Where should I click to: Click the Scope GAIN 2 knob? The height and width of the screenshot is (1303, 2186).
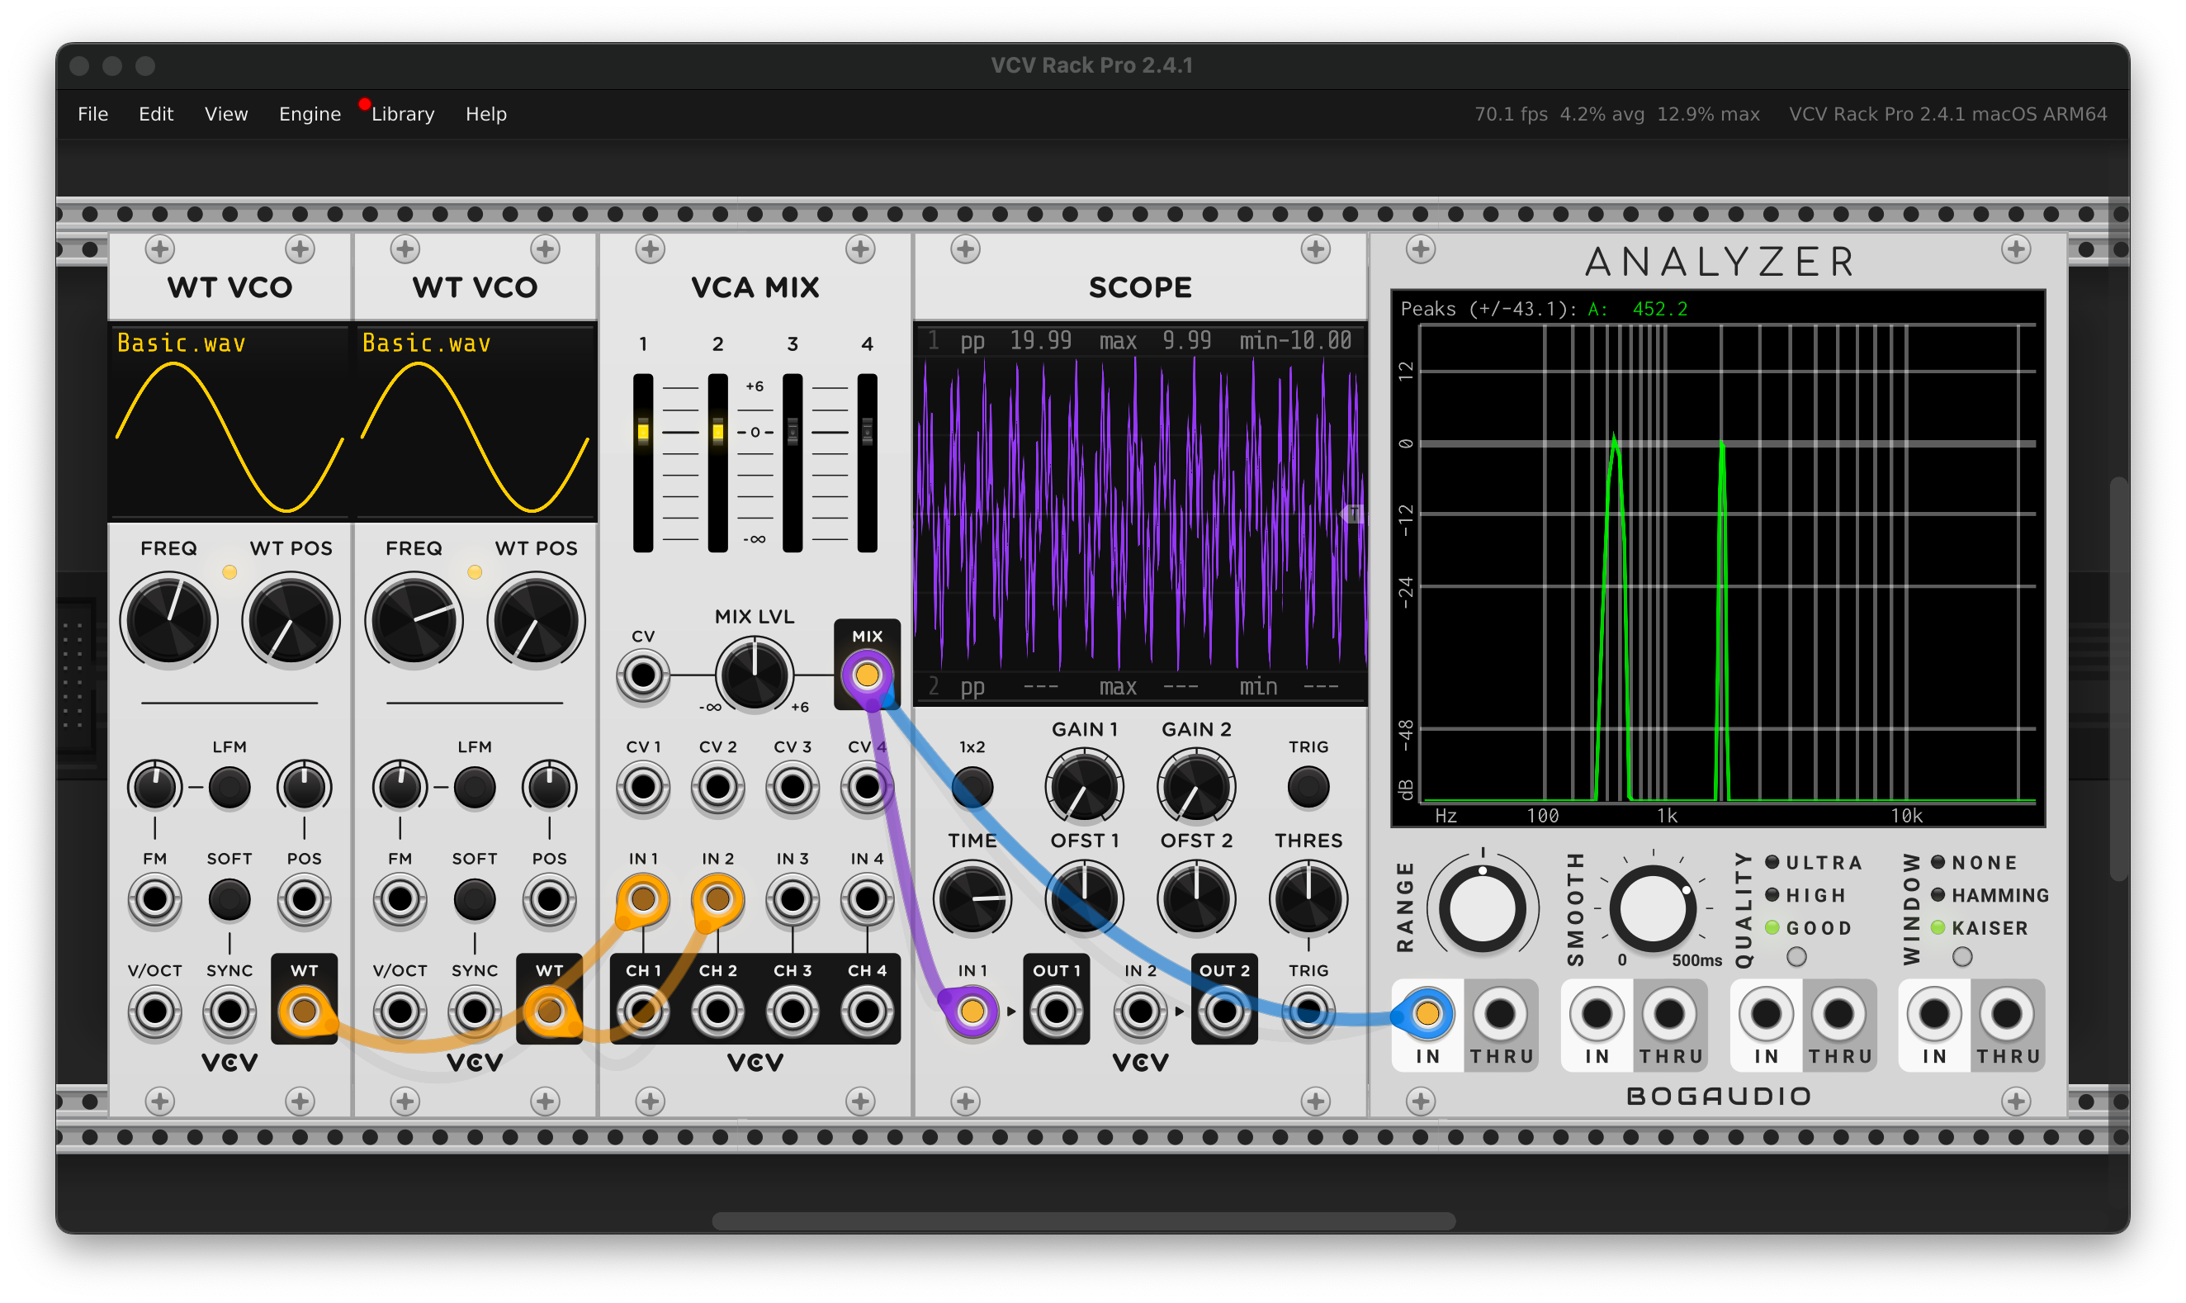(1196, 787)
